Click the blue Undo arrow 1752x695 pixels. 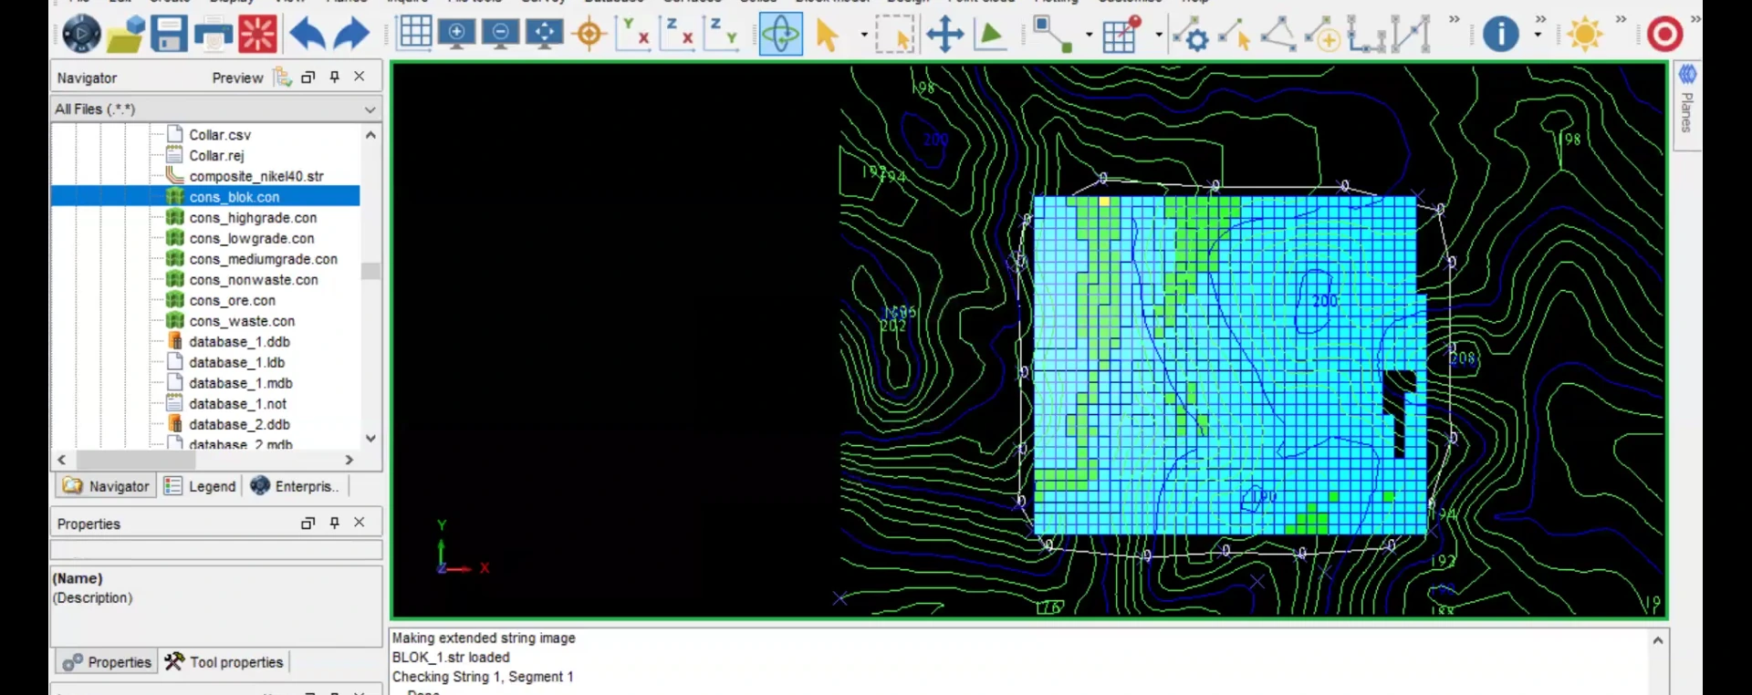308,36
